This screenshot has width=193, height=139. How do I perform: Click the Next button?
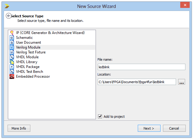(x=149, y=128)
